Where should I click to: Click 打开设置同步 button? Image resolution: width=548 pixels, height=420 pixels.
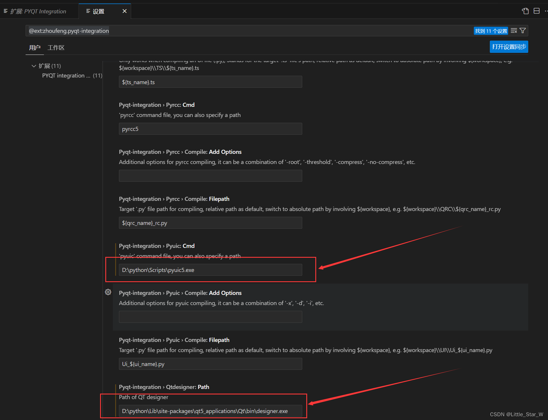(509, 47)
